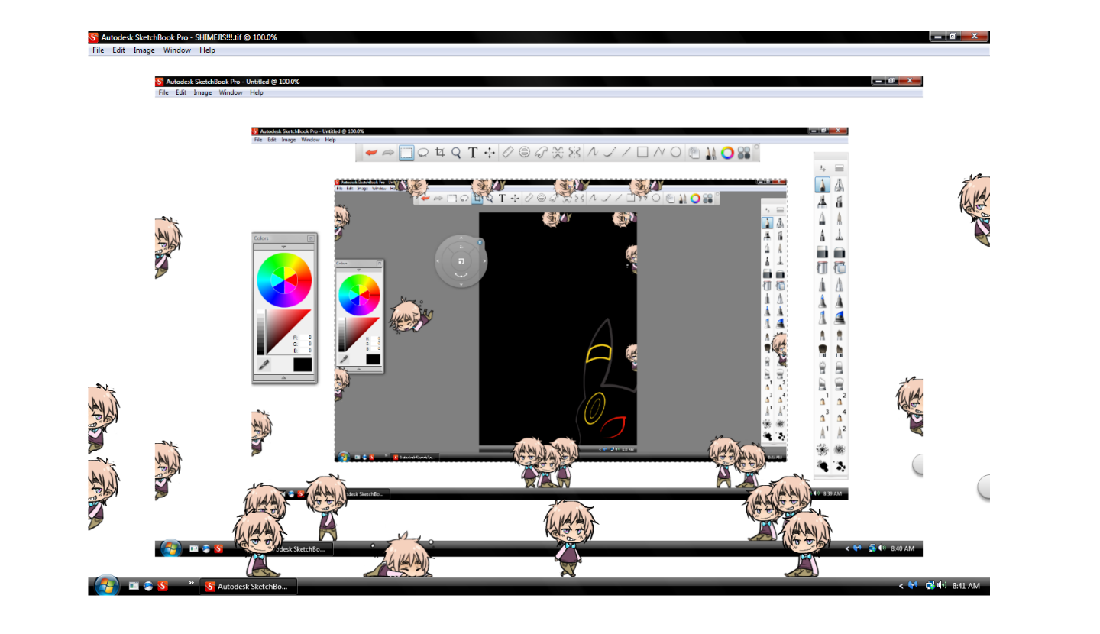Show hidden tray icons on the 8:41 AM taskbar

(901, 586)
